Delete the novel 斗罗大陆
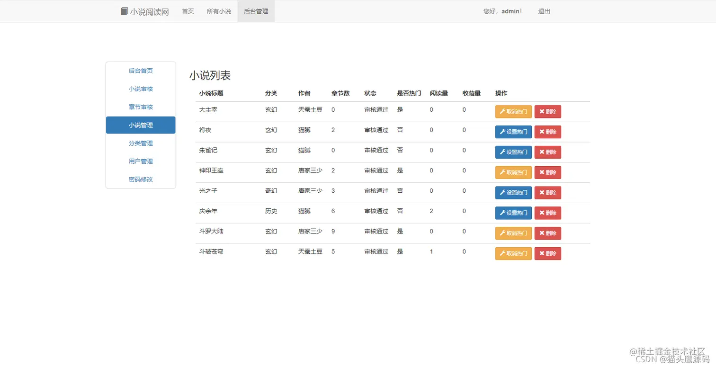 click(547, 233)
